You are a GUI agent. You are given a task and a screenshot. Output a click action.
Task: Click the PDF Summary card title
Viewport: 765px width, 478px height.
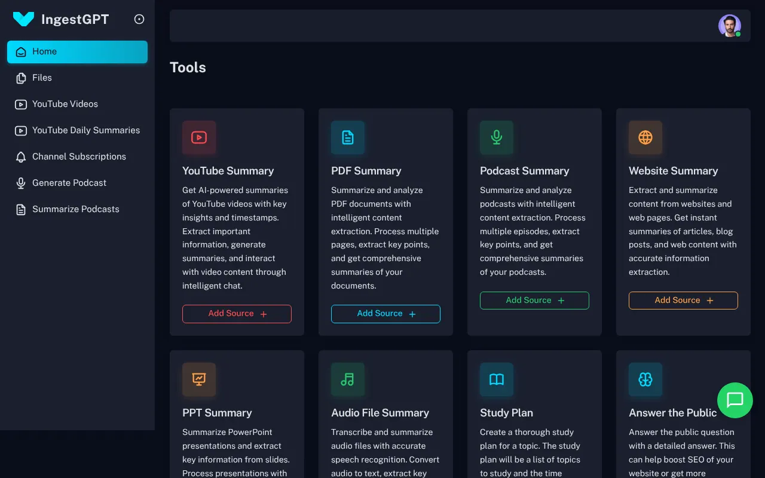366,171
